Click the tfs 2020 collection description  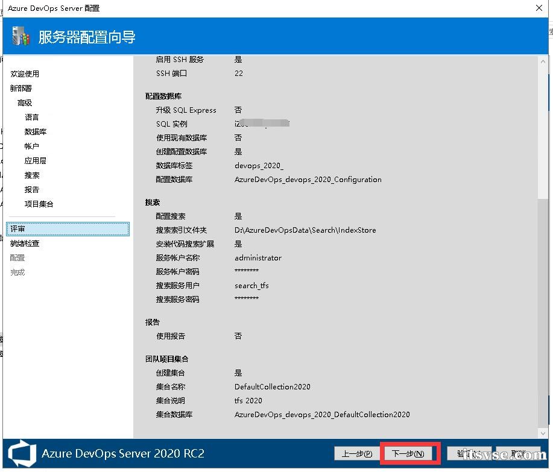pos(248,401)
